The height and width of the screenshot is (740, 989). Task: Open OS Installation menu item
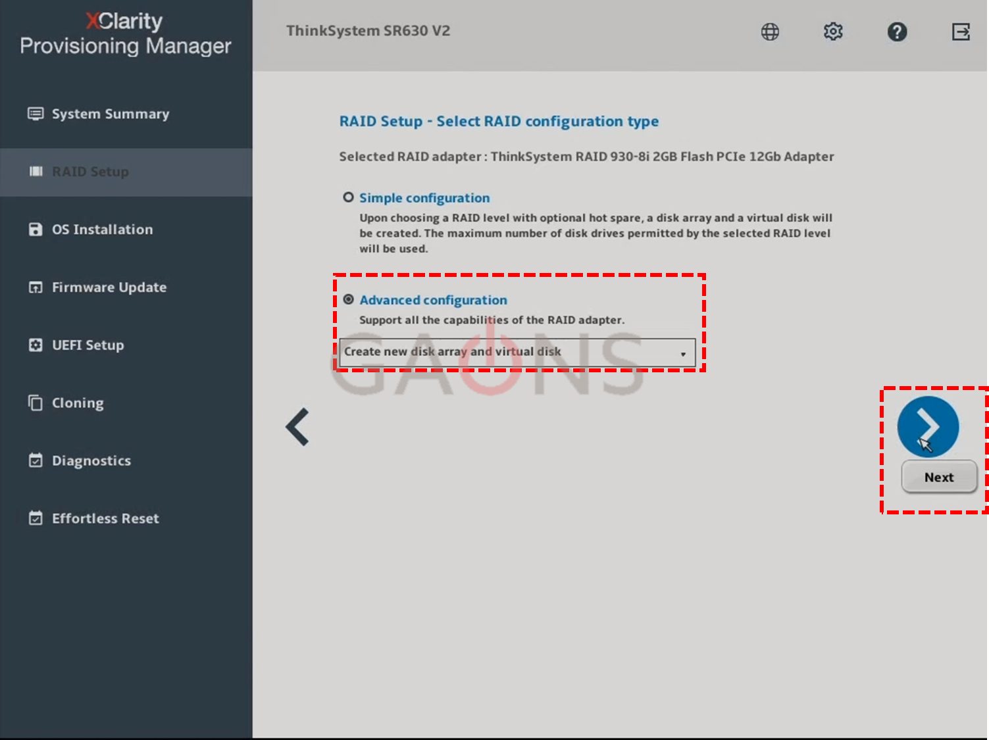click(126, 230)
